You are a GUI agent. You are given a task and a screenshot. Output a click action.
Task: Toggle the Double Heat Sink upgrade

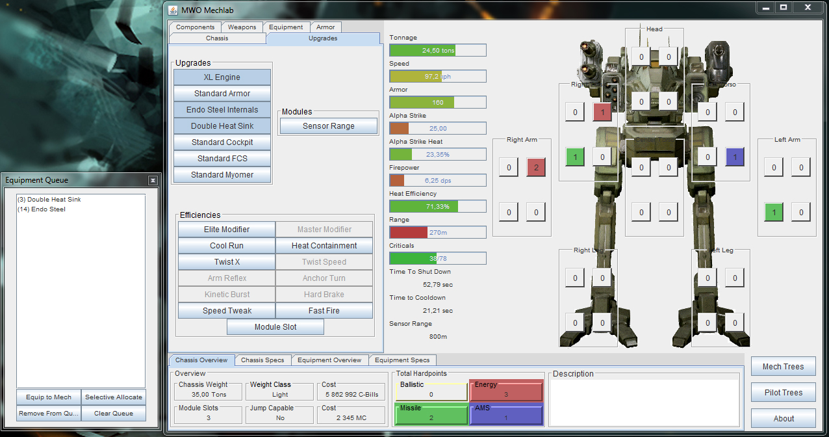pos(222,126)
